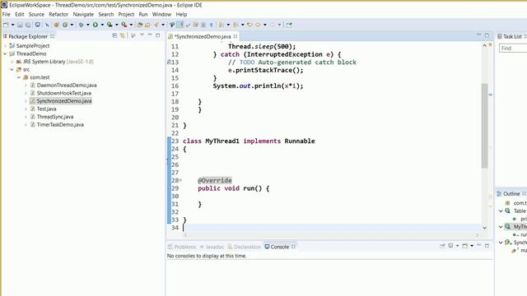
Task: Click the Next Annotation toolbar icon
Action: pos(221,25)
